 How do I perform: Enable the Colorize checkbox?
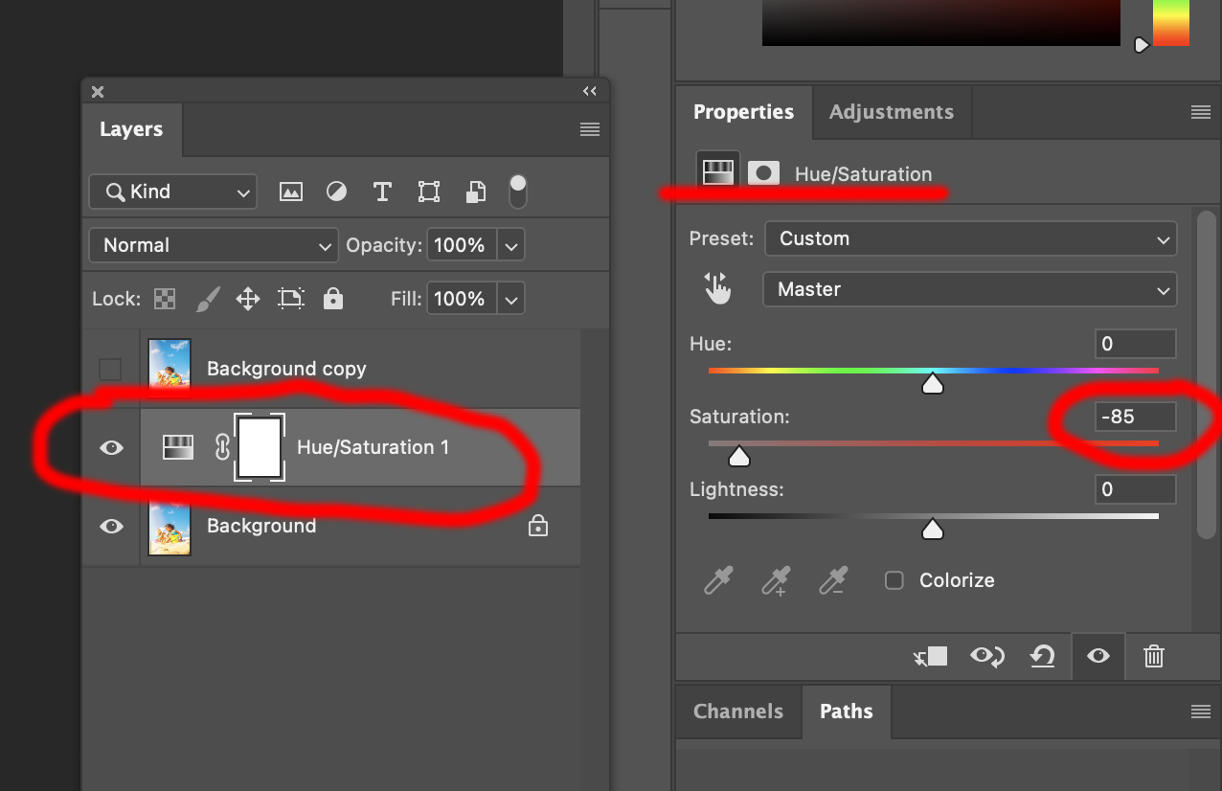(x=894, y=580)
